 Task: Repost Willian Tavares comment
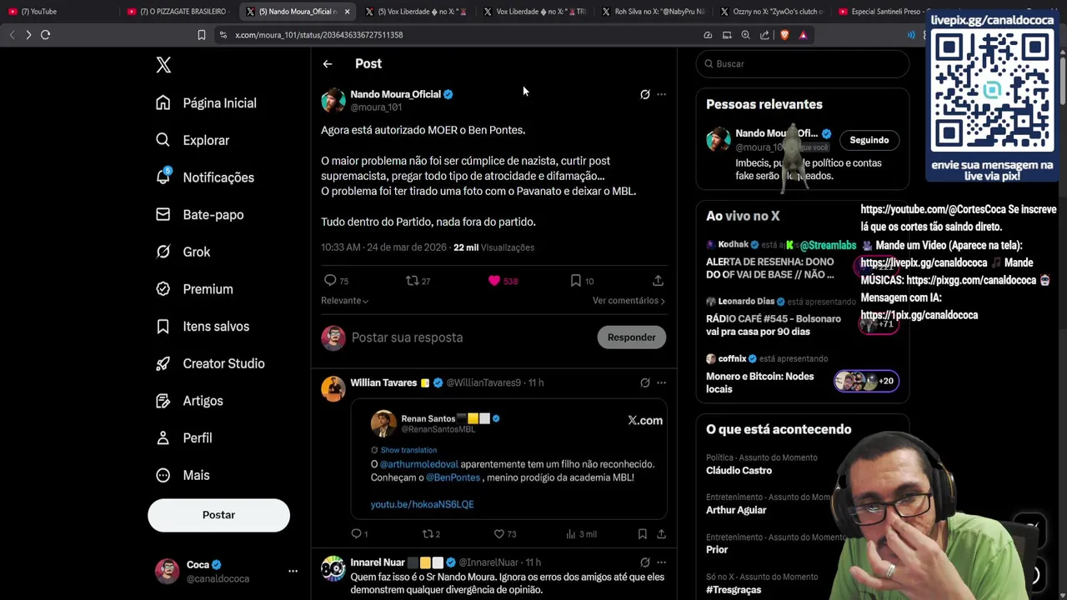pos(431,534)
